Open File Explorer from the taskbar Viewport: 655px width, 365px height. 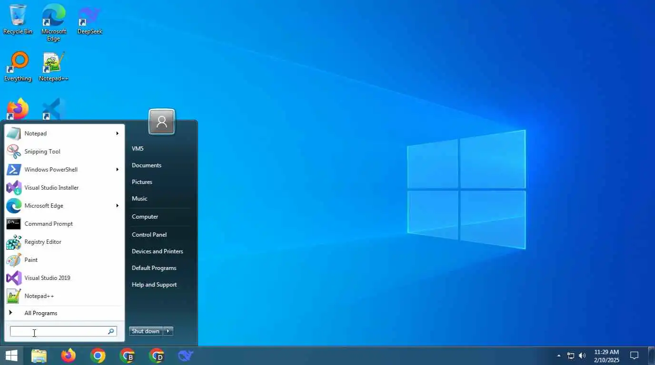(x=39, y=355)
